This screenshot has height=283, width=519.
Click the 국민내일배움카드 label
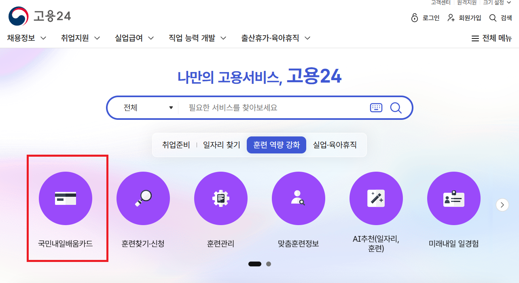[x=66, y=244]
